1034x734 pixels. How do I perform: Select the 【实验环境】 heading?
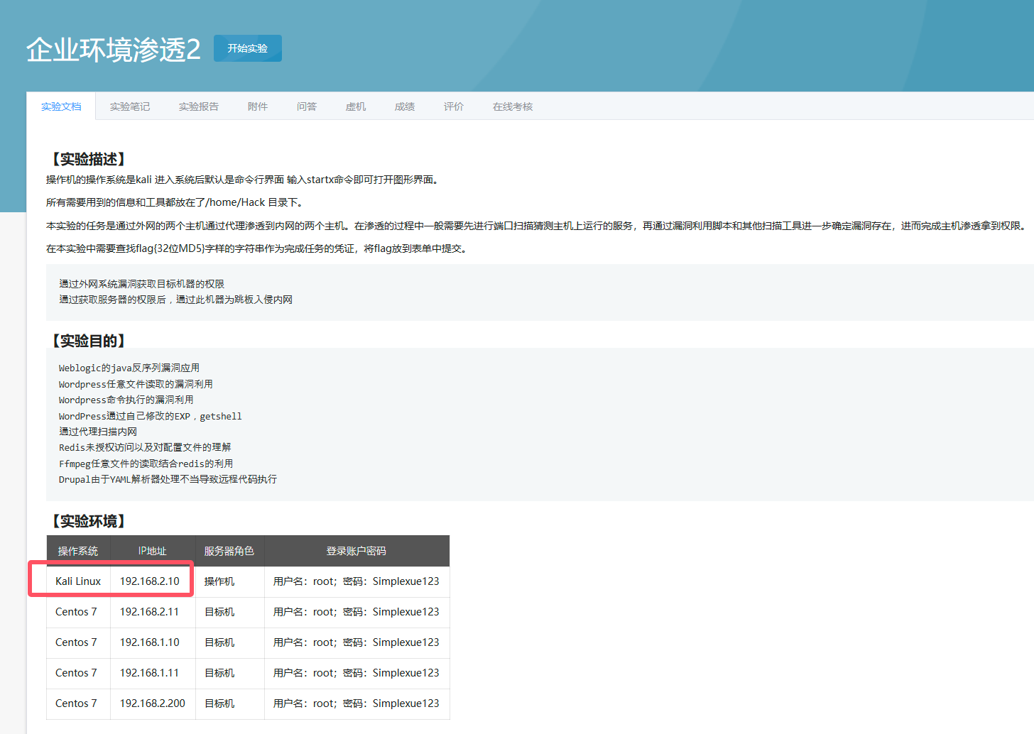point(89,521)
